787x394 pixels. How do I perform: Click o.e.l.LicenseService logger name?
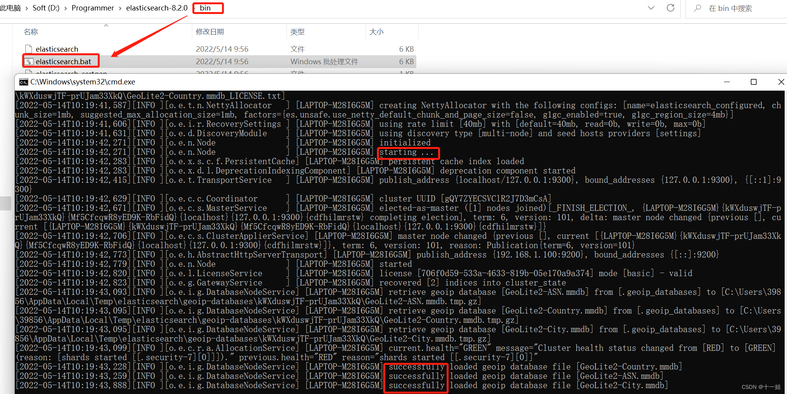pyautogui.click(x=215, y=273)
